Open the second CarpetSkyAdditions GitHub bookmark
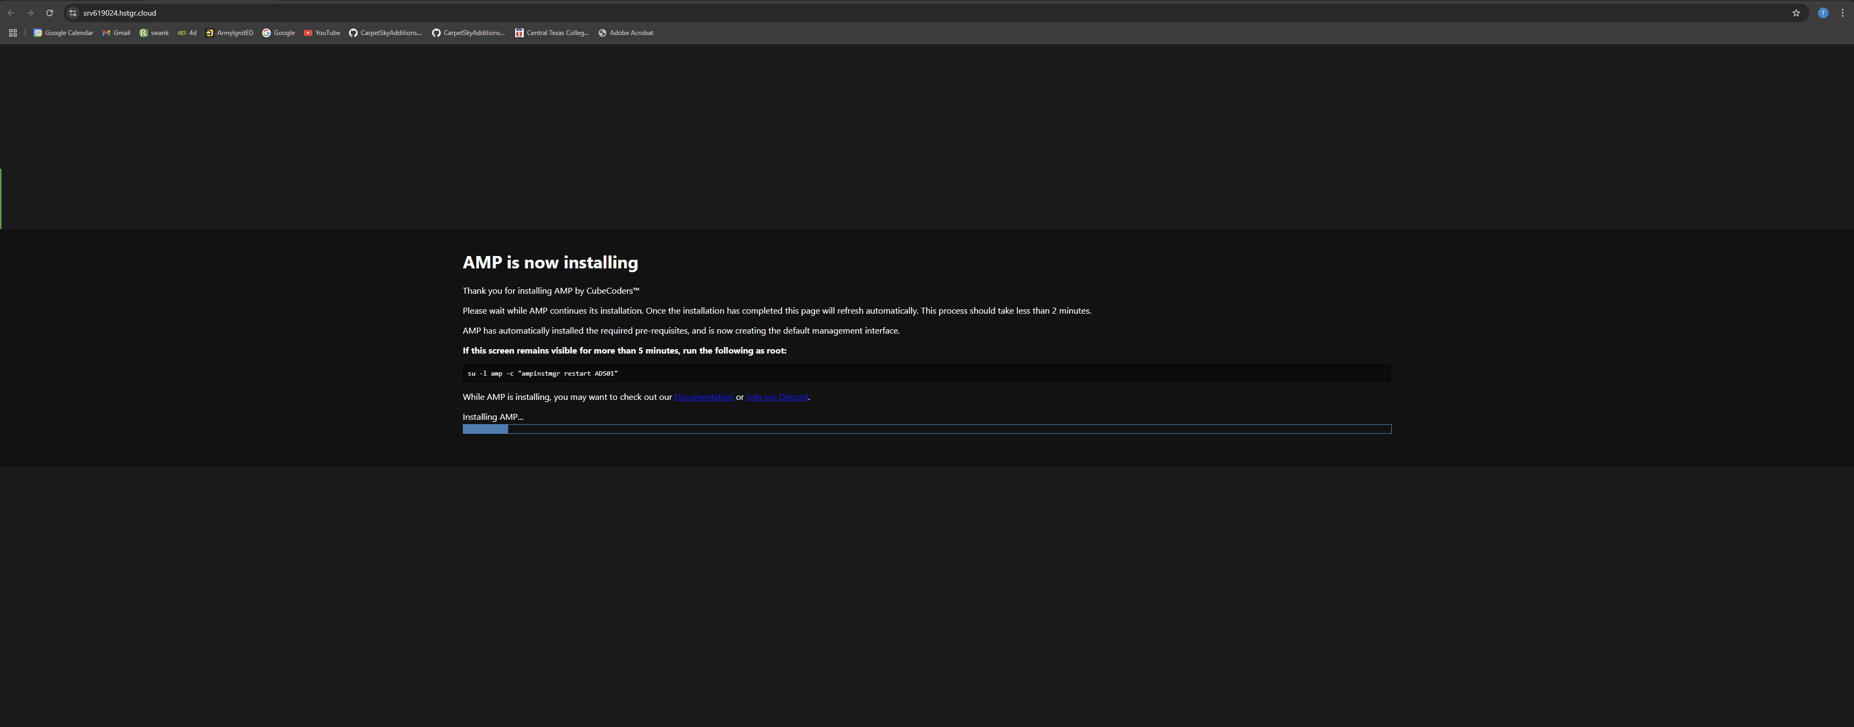The image size is (1854, 727). [469, 33]
